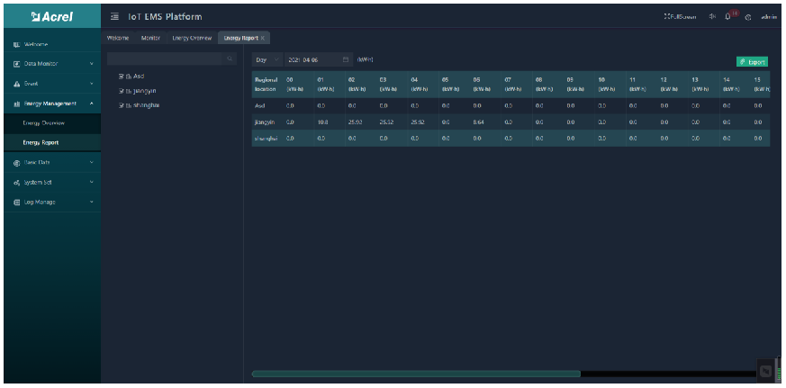Mute alarm sound speaker icon
786x388 pixels.
[x=712, y=16]
